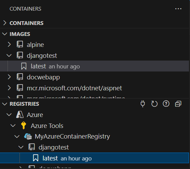Click 'an hour ago' text in registry latest row
Image resolution: width=190 pixels, height=169 pixels.
pyautogui.click(x=76, y=159)
